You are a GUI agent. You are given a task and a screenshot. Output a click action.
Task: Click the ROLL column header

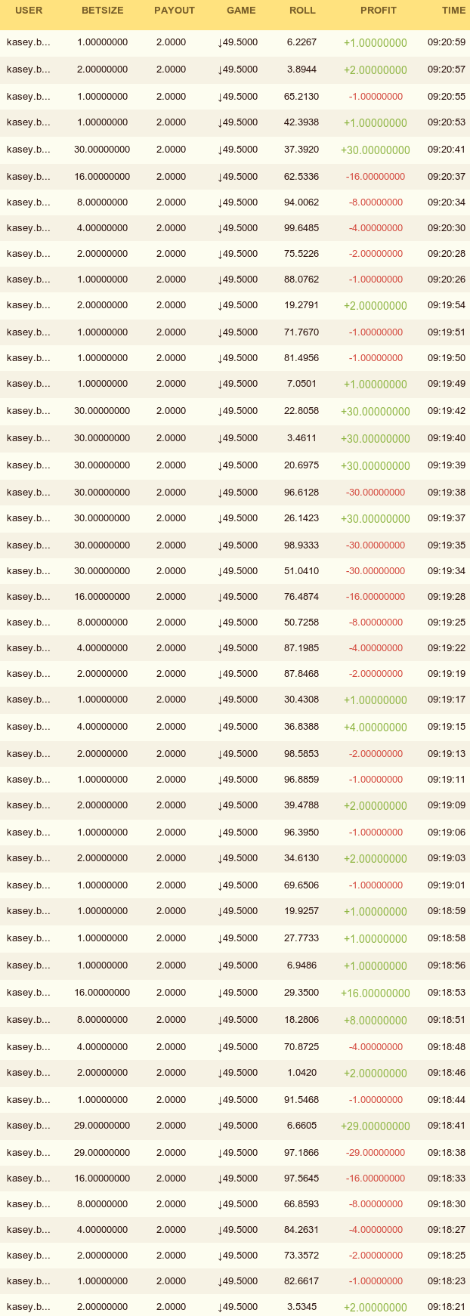pos(302,11)
